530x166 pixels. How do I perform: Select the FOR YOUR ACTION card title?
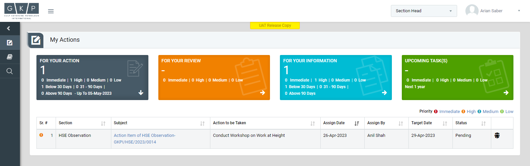pyautogui.click(x=60, y=61)
